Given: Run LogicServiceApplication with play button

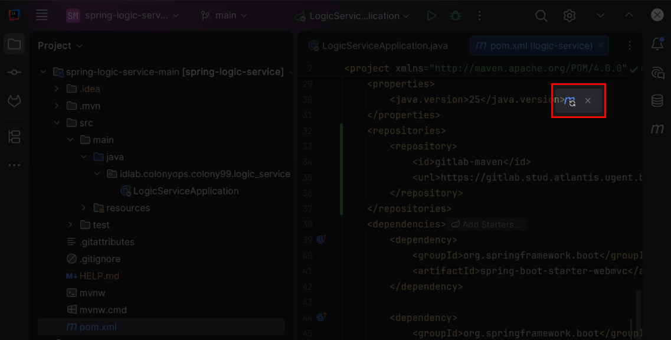Looking at the screenshot, I should (431, 16).
